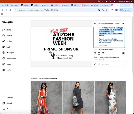
Task: Click the comment bubble icon on post
Action: [99, 53]
